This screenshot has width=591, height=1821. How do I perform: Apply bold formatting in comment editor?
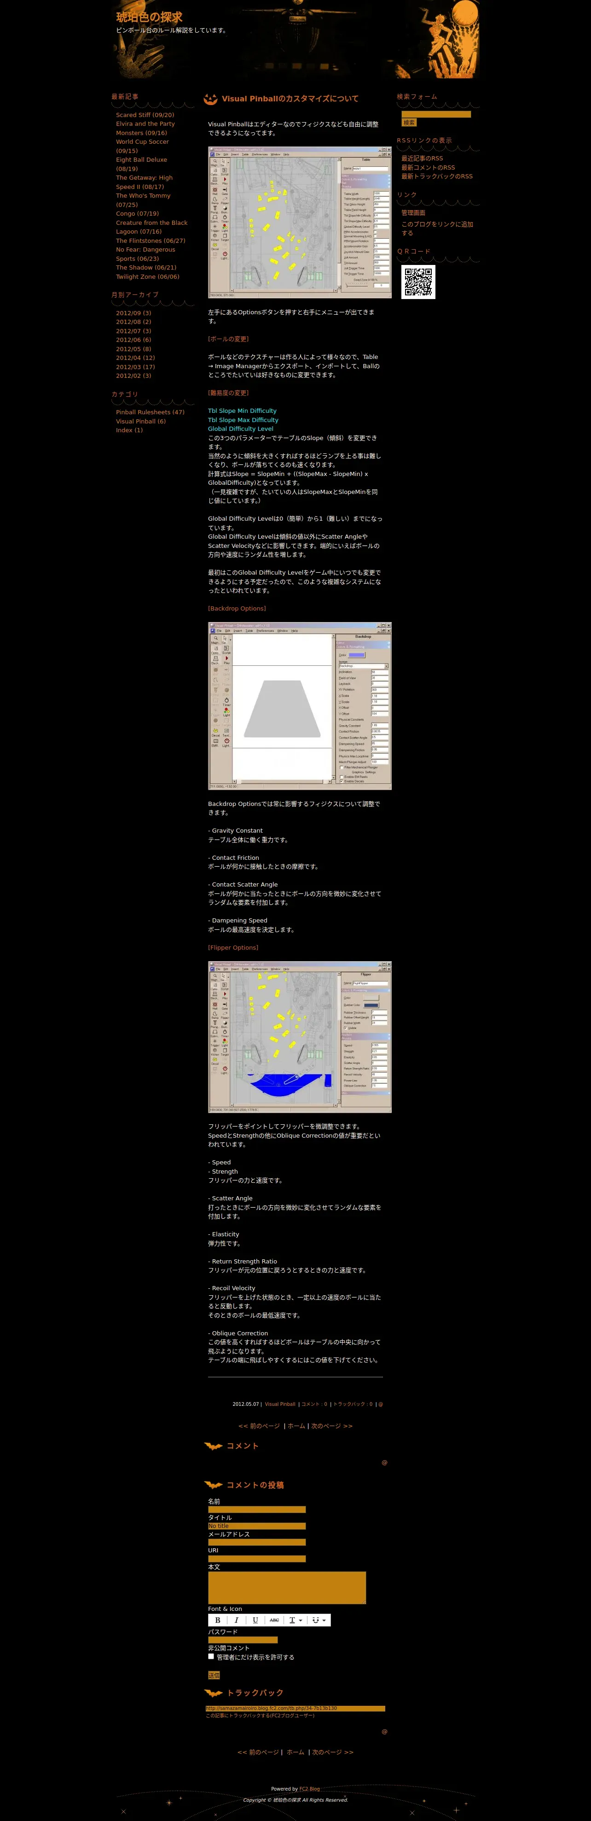pos(217,1620)
